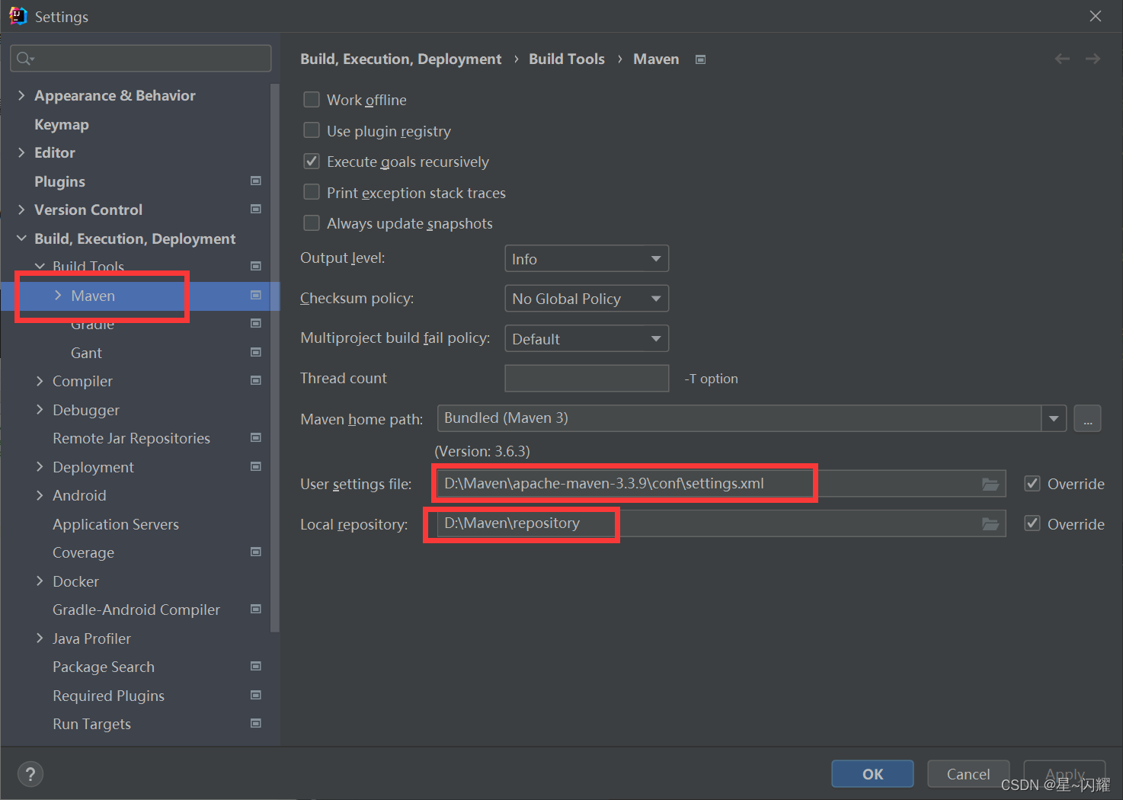Image resolution: width=1123 pixels, height=800 pixels.
Task: Browse folder icon for Local repository
Action: click(990, 523)
